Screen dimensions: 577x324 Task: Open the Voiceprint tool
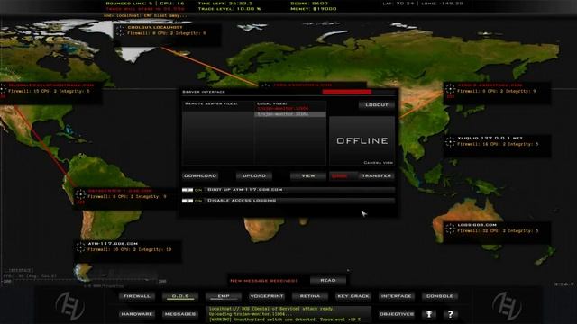pos(267,296)
